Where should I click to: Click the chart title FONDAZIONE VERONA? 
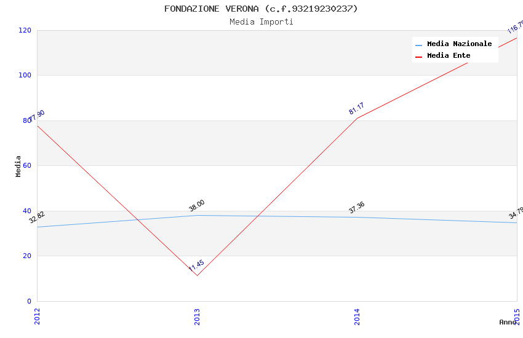click(261, 9)
